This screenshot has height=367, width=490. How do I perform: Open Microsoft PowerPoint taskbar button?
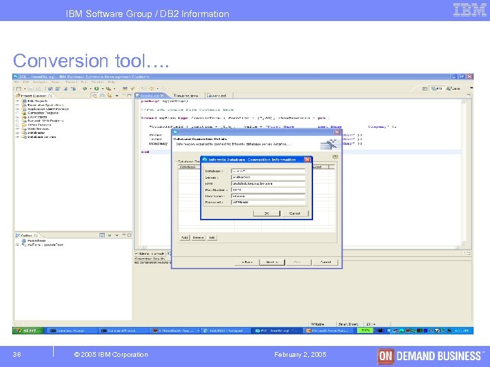coord(329,330)
